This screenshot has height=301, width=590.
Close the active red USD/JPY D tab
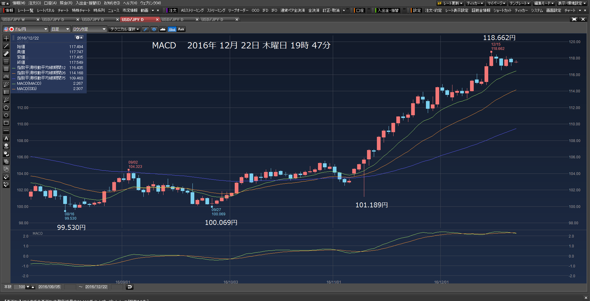tap(157, 19)
